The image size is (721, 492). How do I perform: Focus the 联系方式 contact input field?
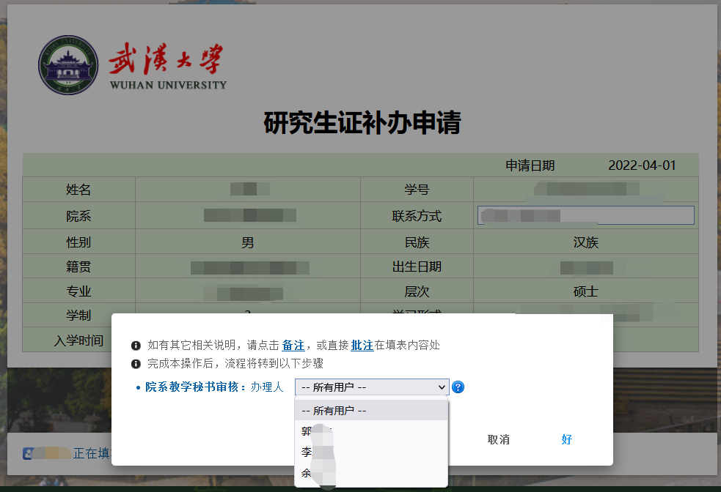tap(585, 215)
